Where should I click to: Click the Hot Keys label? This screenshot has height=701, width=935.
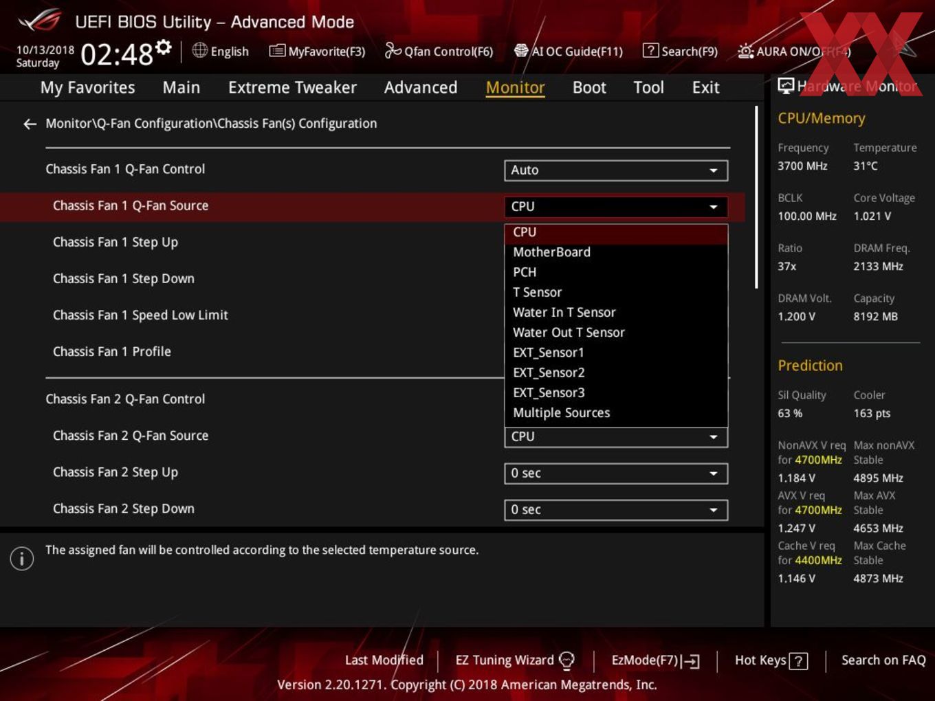(760, 660)
